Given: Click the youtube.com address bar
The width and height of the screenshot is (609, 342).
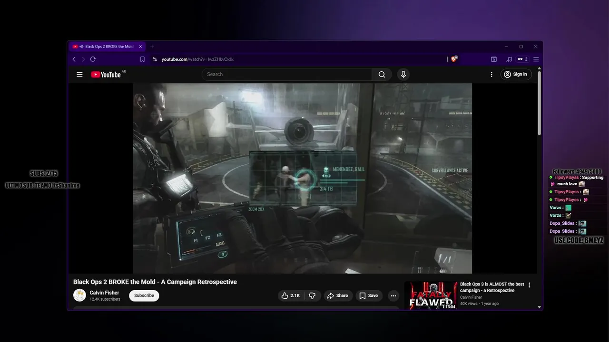Looking at the screenshot, I should (x=300, y=59).
